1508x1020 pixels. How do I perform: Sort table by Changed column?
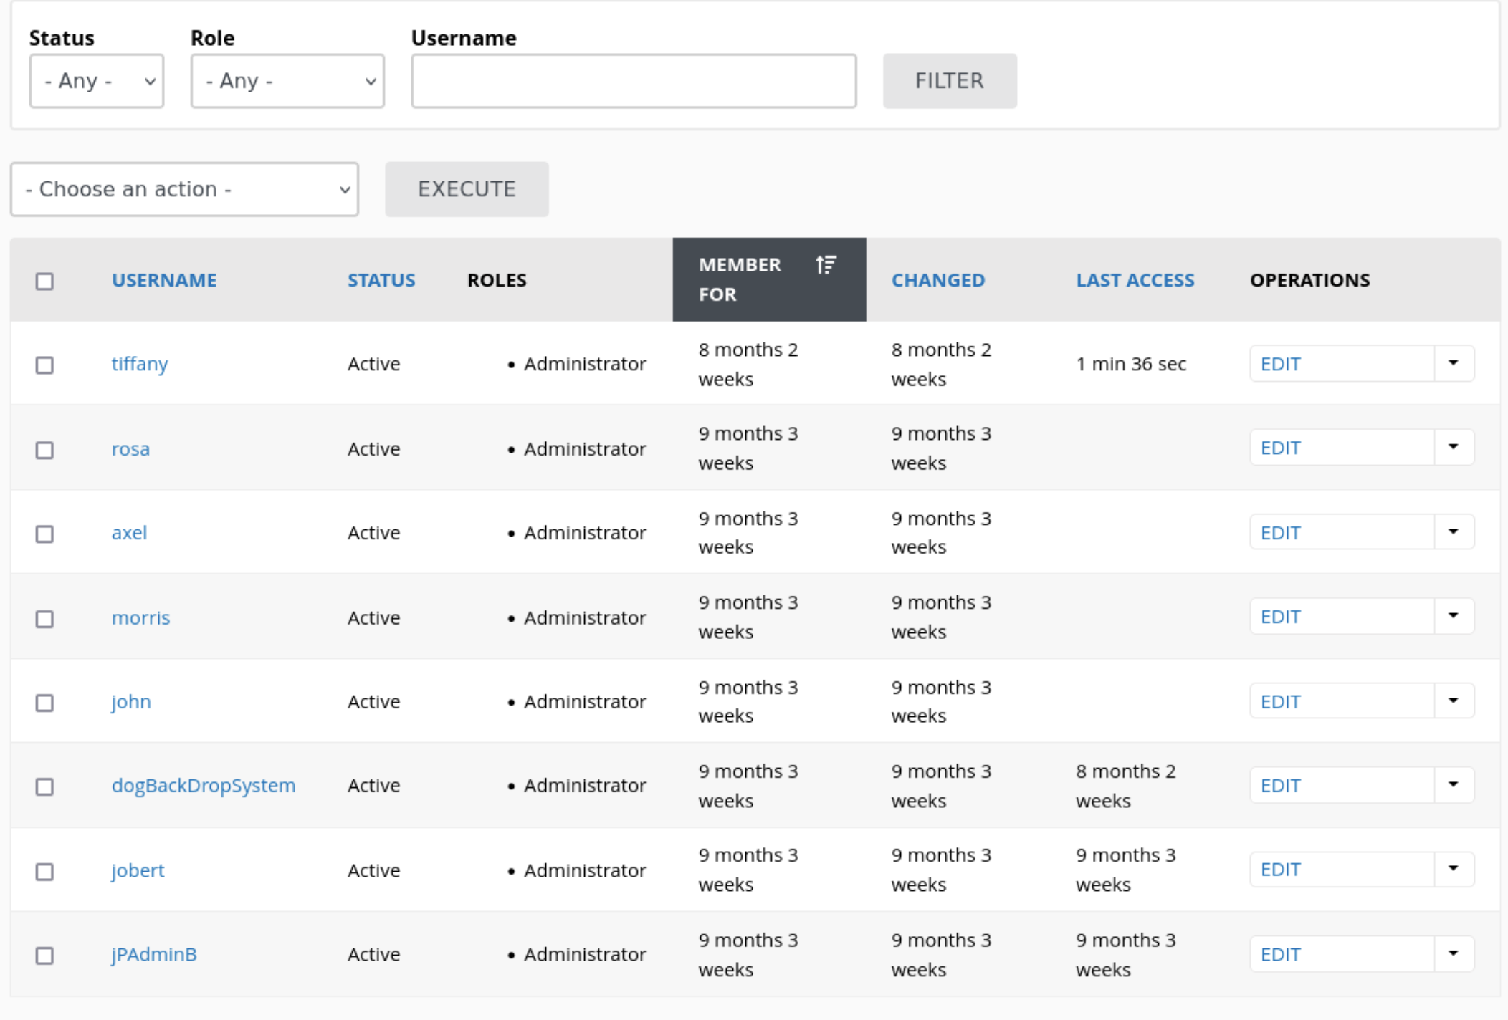(938, 280)
